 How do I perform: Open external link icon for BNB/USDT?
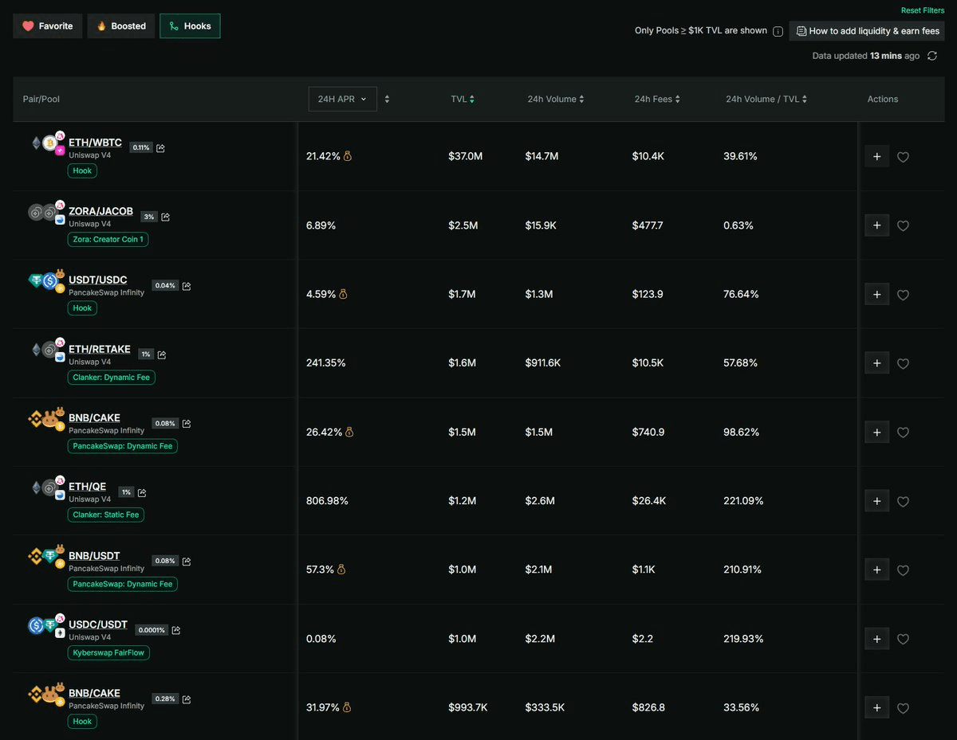pos(187,562)
